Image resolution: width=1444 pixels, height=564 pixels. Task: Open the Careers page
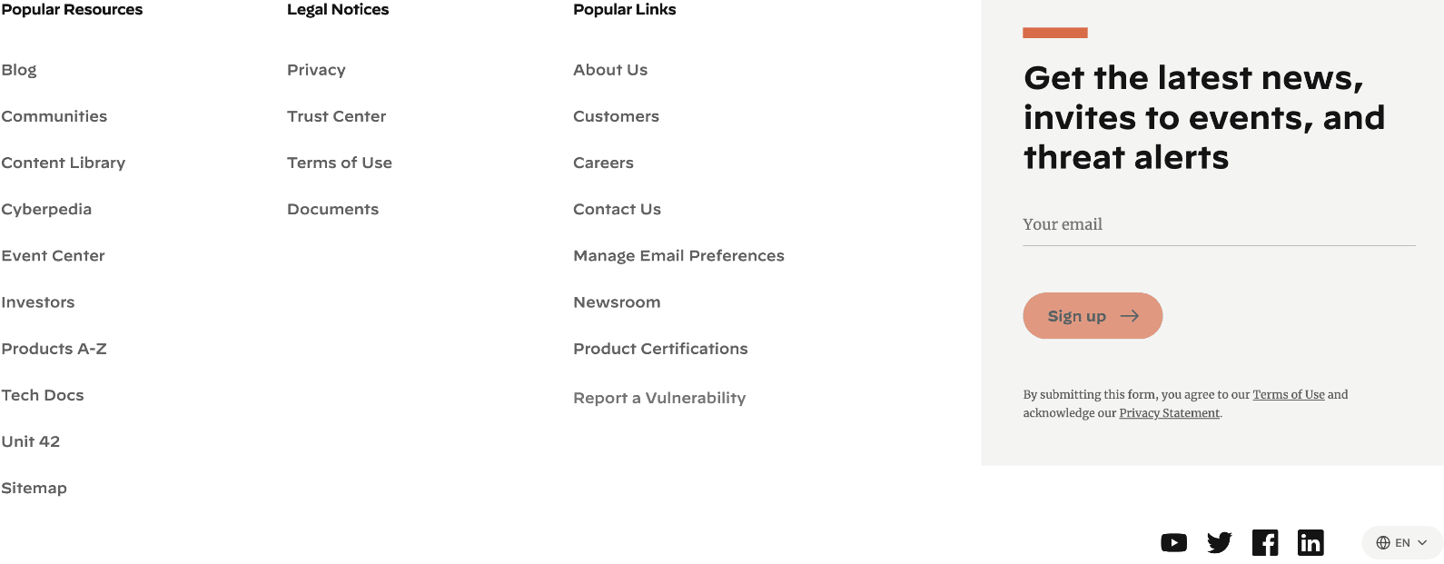click(603, 163)
